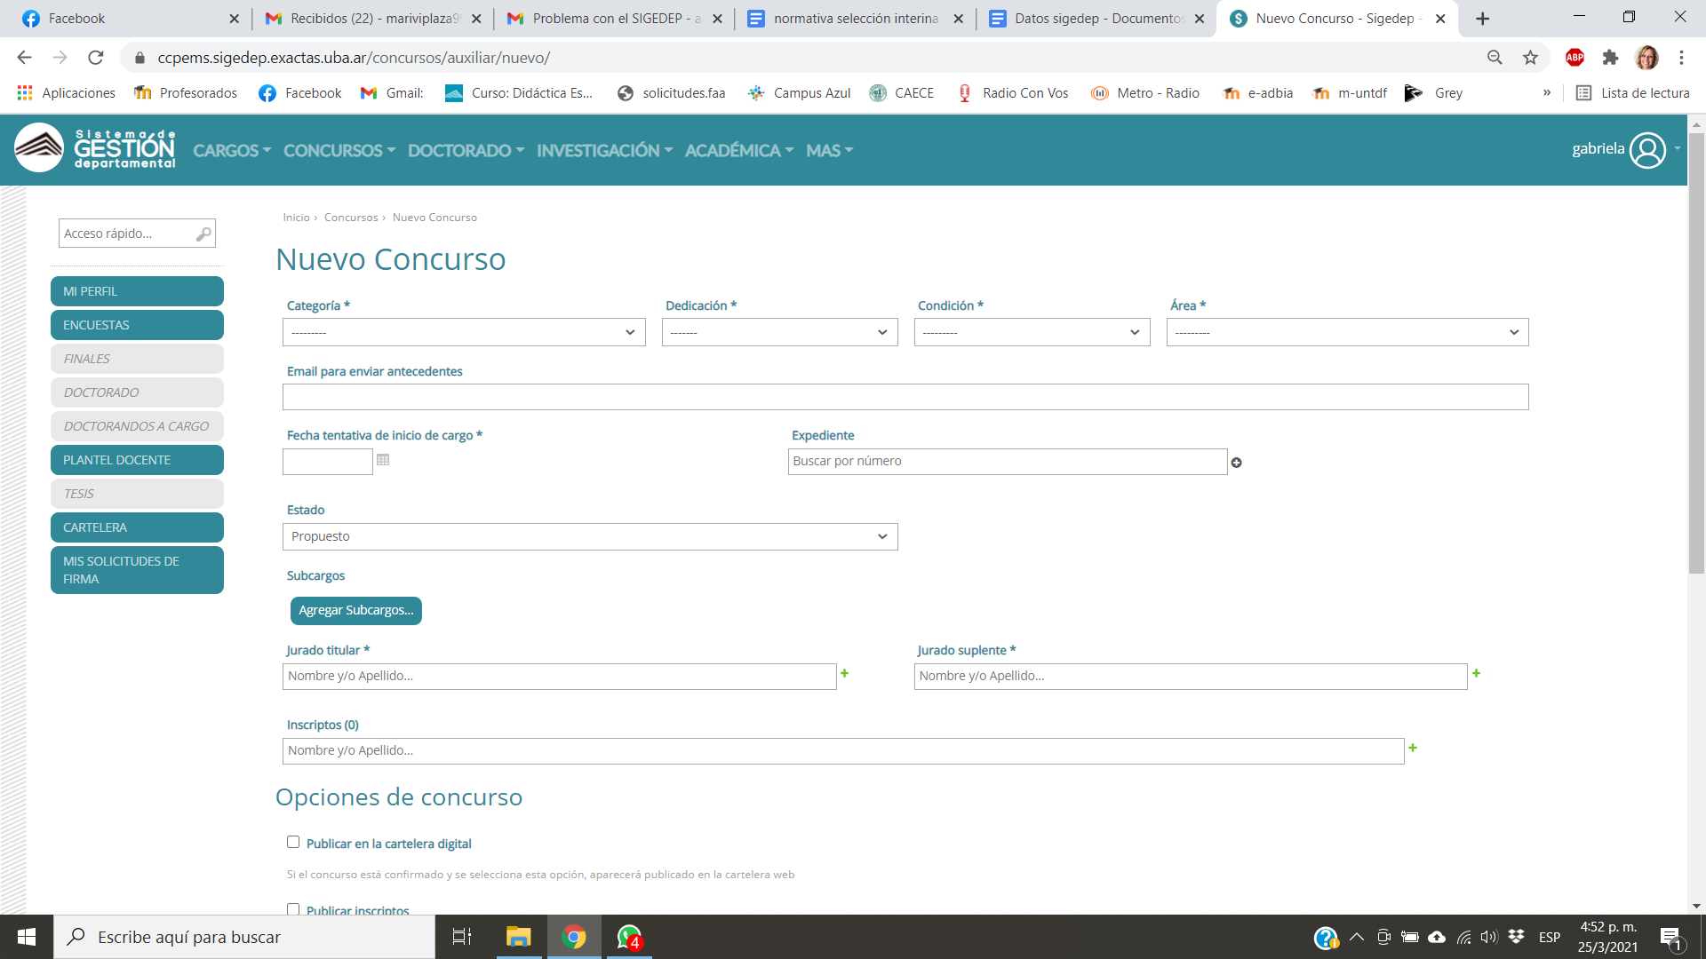Expand the CARGOS menu
The width and height of the screenshot is (1706, 959).
point(232,151)
